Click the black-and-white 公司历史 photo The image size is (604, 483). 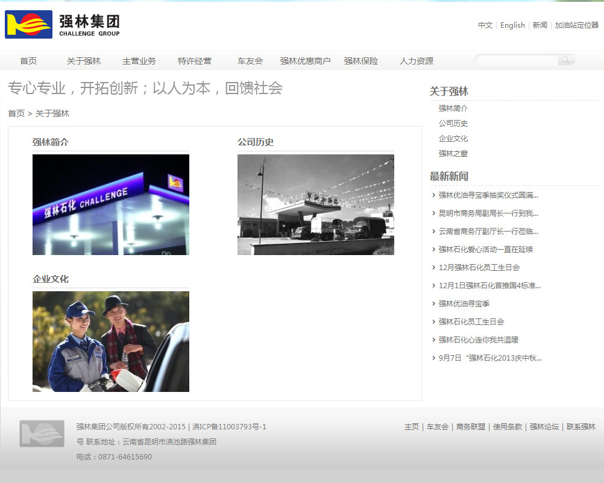click(316, 204)
